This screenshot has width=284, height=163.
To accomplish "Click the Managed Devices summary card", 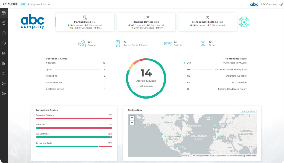I will 146,22.
